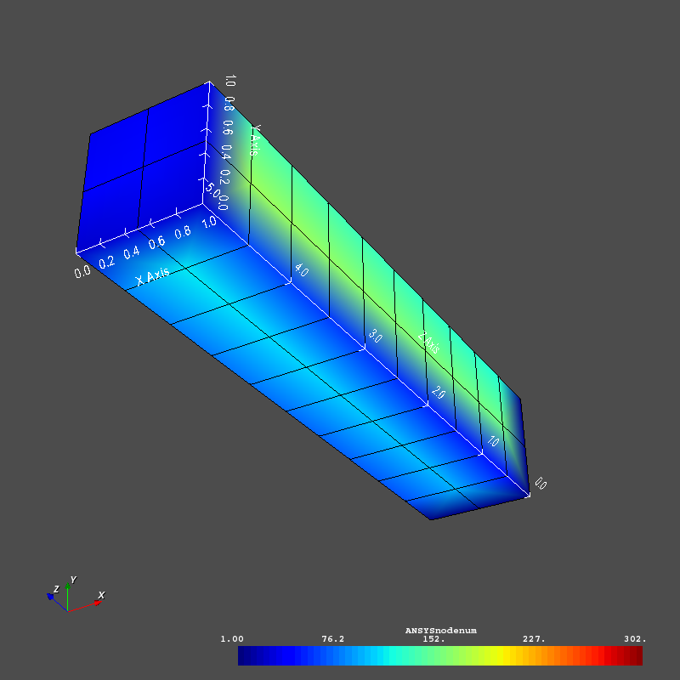Click the X Axis title on the mesh
680x680 pixels.
pyautogui.click(x=153, y=274)
